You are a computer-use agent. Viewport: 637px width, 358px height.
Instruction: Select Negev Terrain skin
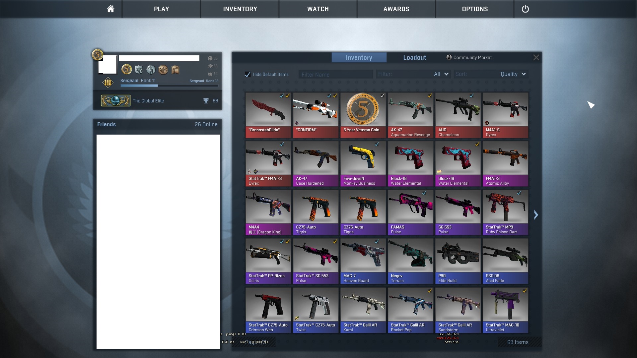[x=410, y=261]
